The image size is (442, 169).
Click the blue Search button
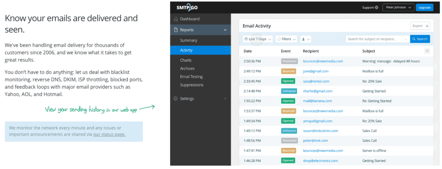click(420, 39)
